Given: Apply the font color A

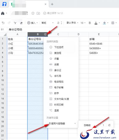Looking at the screenshot, I should pyautogui.click(x=96, y=23).
